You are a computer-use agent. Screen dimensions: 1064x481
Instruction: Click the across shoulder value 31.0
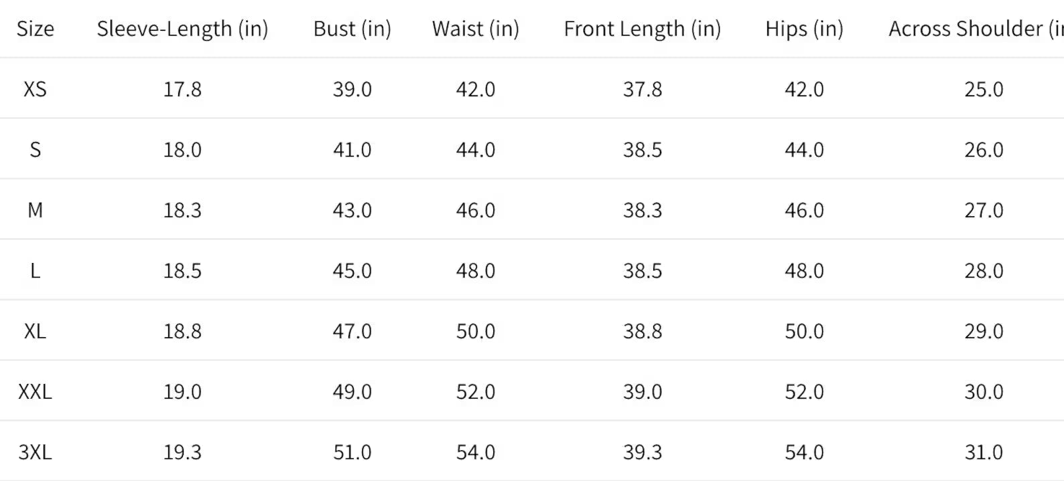984,452
